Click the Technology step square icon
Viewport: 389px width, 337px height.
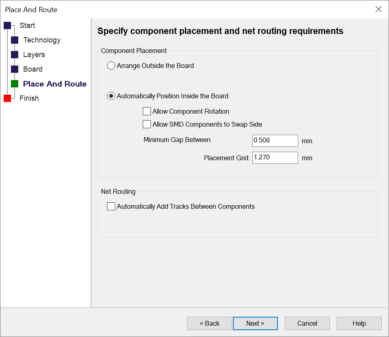15,40
